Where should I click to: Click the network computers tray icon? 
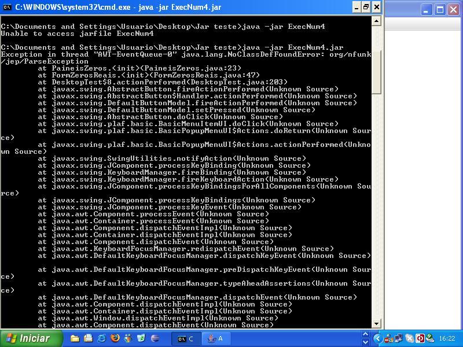399,338
